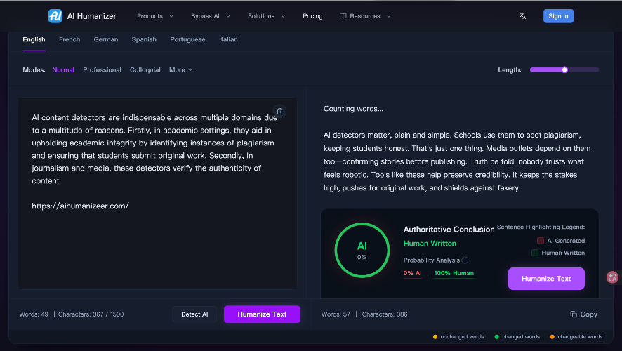Image resolution: width=622 pixels, height=351 pixels.
Task: Click the AI 0% circular score gauge
Action: (x=362, y=251)
